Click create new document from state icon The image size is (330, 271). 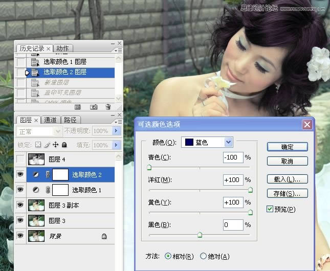click(78, 107)
